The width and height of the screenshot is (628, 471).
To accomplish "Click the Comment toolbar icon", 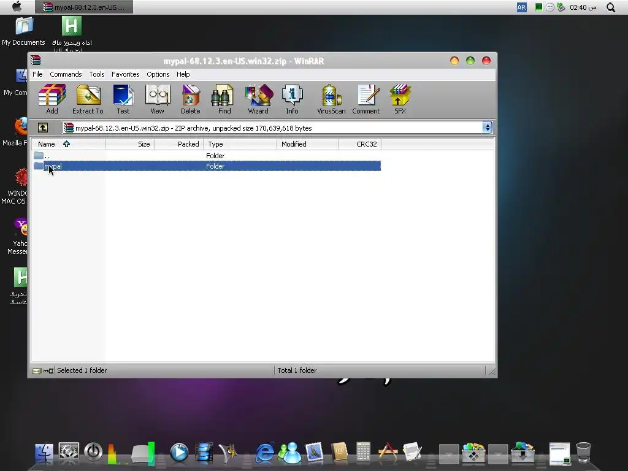I will click(366, 99).
